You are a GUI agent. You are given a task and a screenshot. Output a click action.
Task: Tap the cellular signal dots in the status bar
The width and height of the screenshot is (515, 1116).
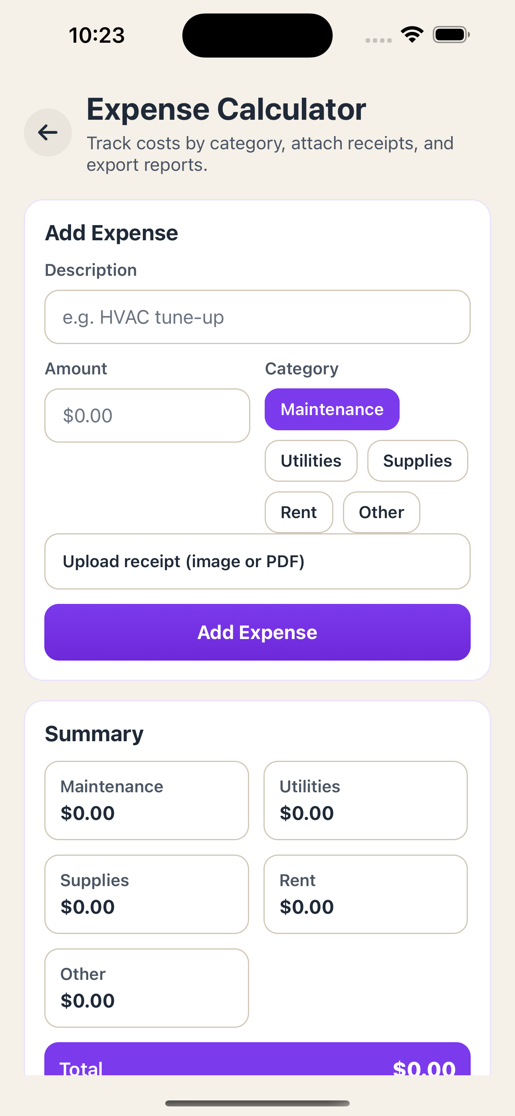pyautogui.click(x=378, y=40)
